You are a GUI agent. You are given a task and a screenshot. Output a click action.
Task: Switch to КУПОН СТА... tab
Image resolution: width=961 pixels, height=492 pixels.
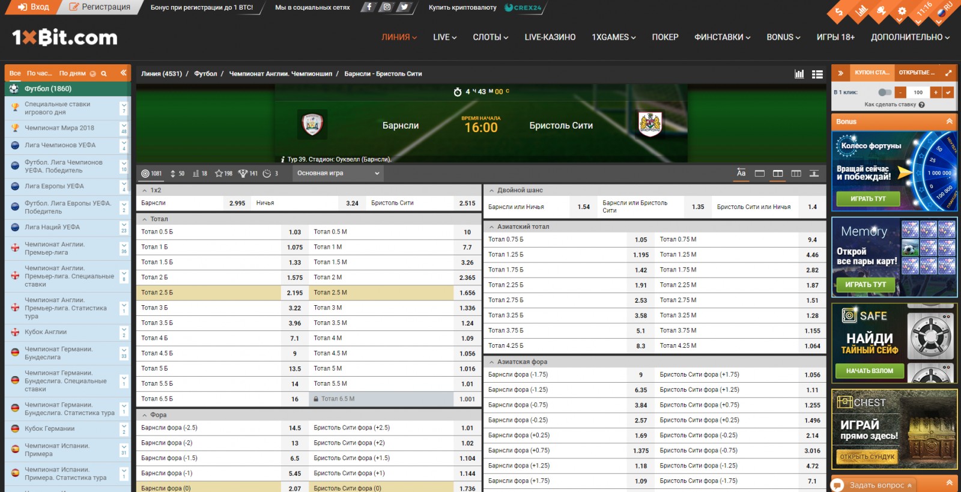pos(872,73)
